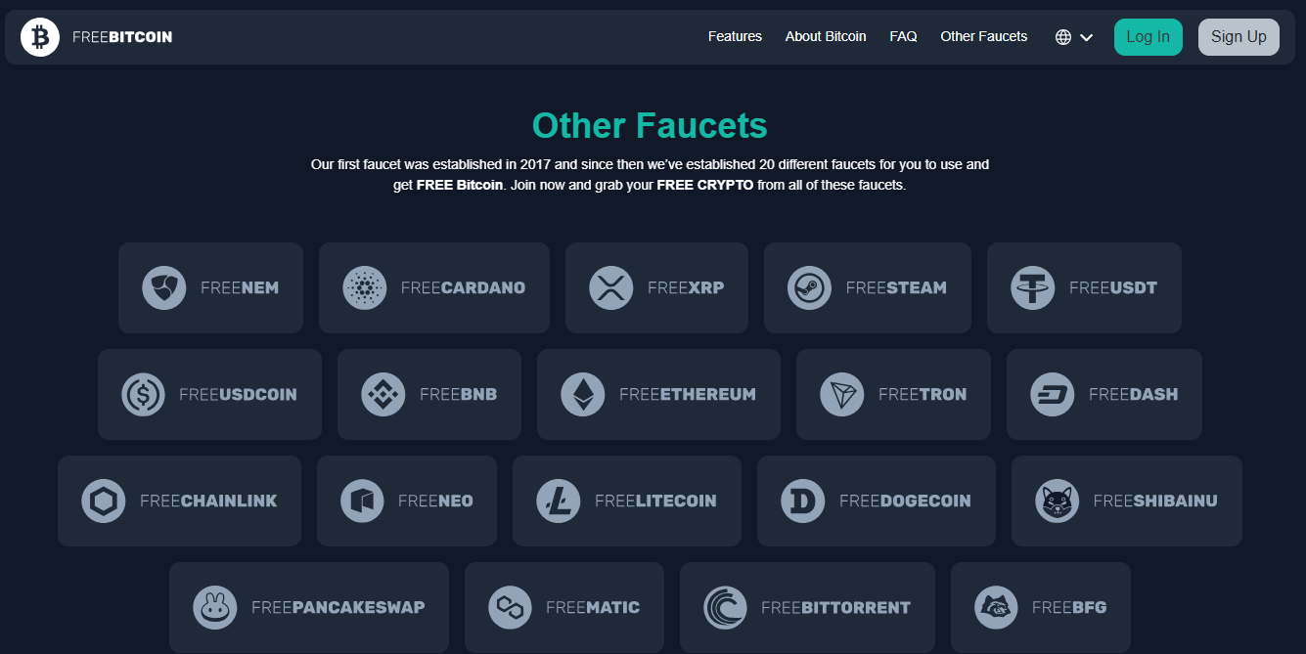
Task: Click the Ethereum diamond icon
Action: (x=583, y=395)
